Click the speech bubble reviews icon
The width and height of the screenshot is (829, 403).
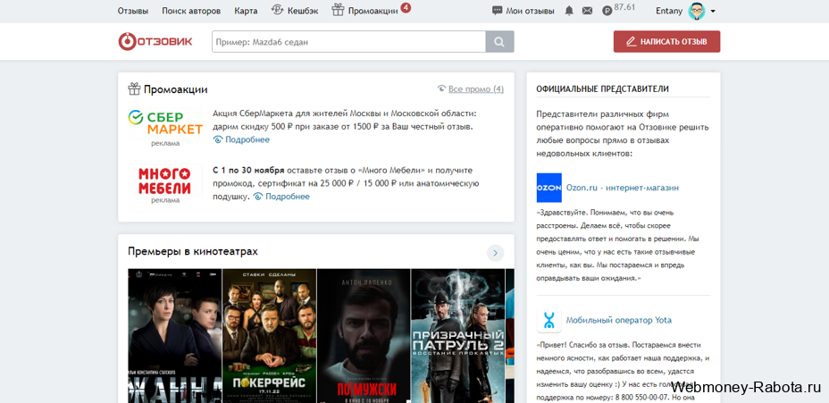(x=497, y=11)
